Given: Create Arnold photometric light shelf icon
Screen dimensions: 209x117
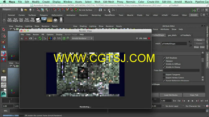Looking at the screenshot, I should [x=61, y=20].
